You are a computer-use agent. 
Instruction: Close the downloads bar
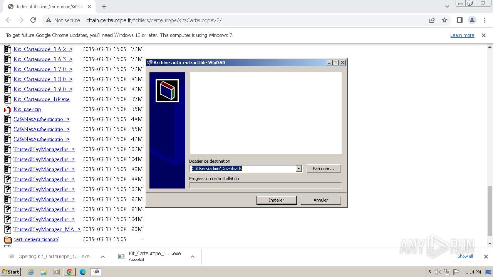486,257
